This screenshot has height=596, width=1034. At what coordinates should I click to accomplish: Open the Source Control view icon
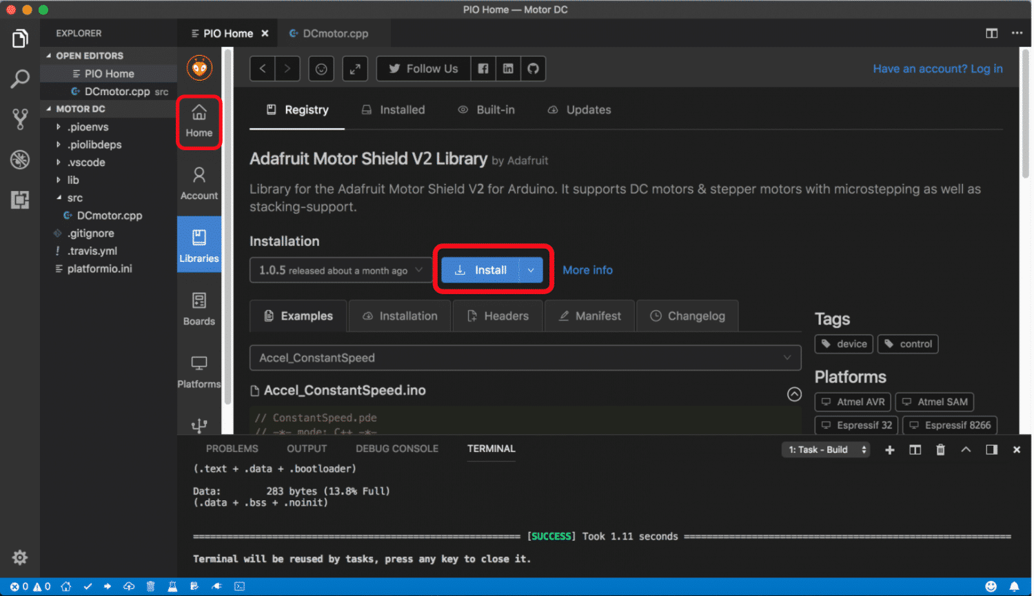click(x=20, y=119)
